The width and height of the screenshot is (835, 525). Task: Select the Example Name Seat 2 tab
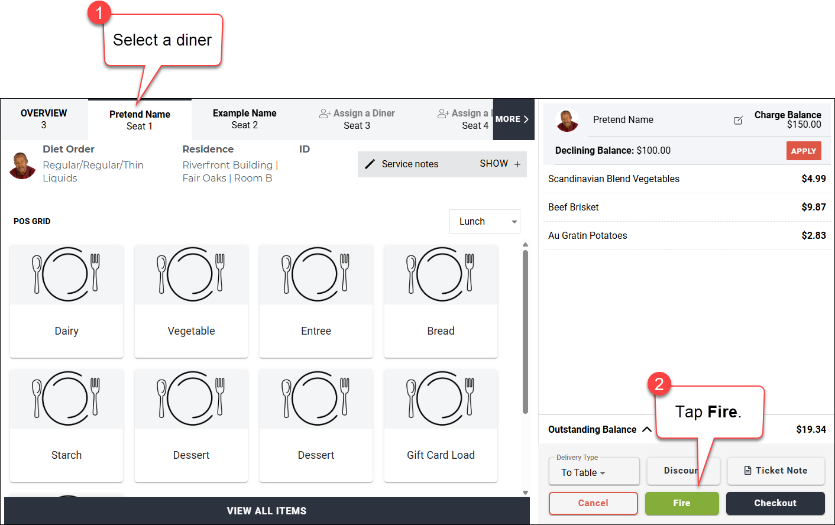[x=244, y=119]
